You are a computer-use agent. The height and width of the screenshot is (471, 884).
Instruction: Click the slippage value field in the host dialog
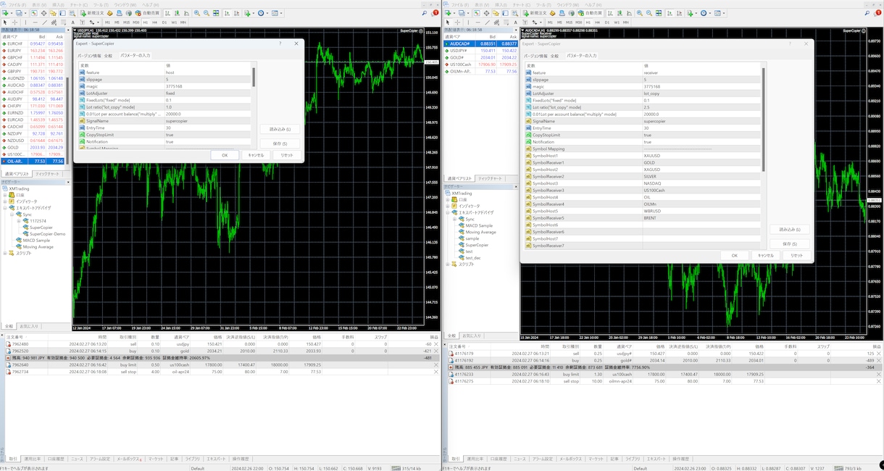click(207, 80)
